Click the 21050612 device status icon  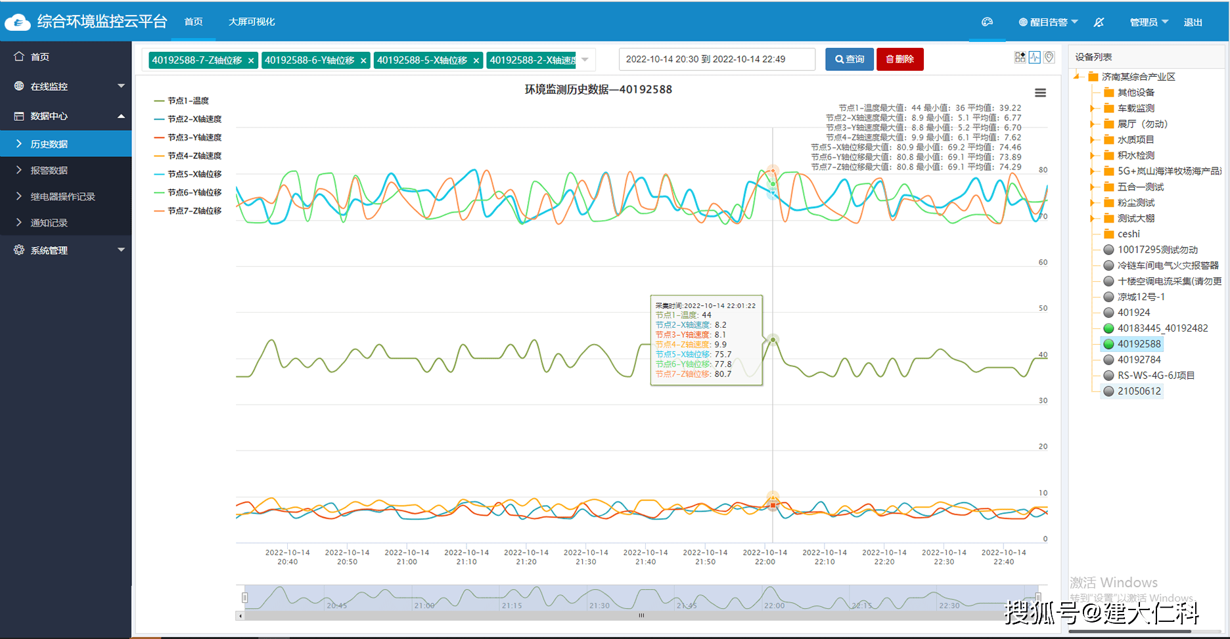click(x=1108, y=391)
